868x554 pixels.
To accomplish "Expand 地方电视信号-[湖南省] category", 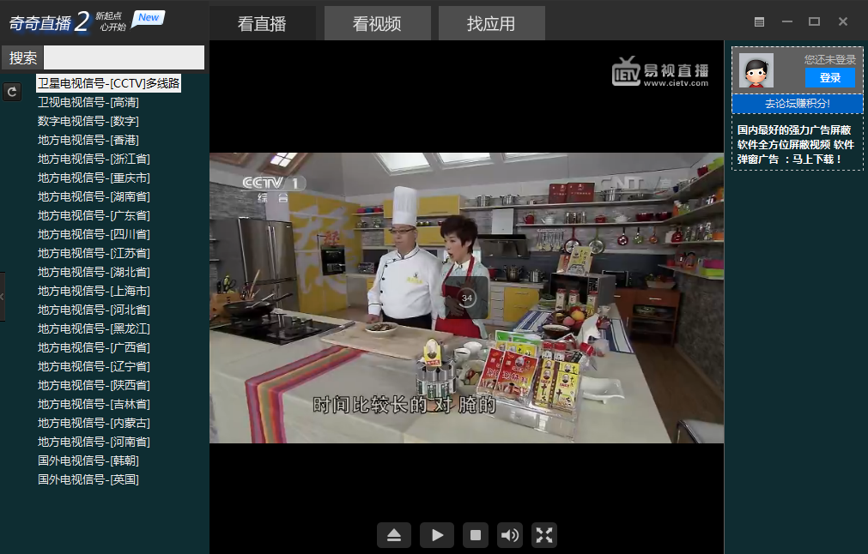I will (94, 196).
